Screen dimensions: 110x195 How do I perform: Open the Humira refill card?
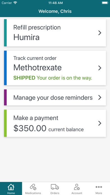tap(55, 33)
